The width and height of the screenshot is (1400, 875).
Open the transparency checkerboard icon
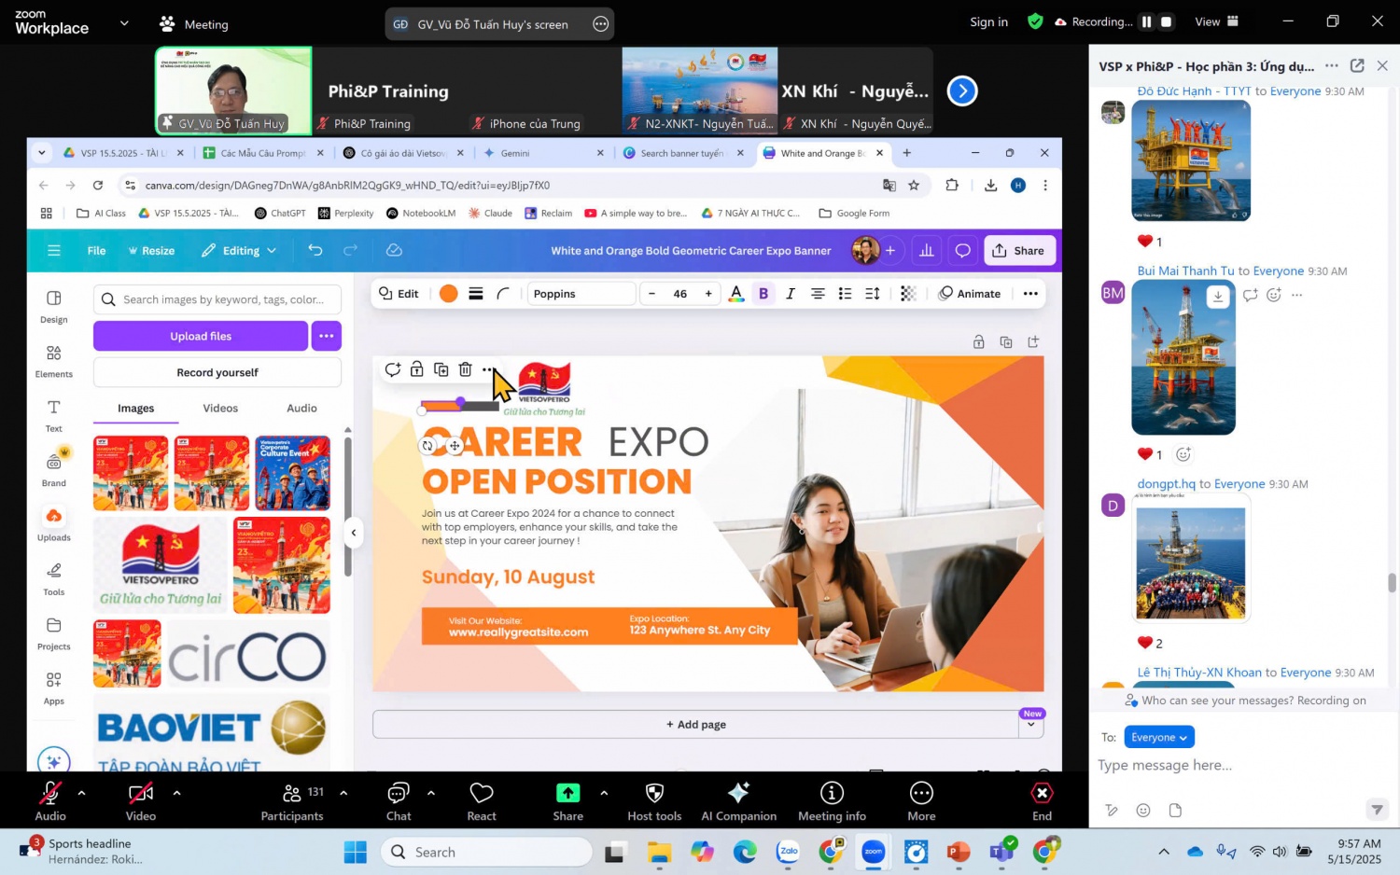pos(907,294)
